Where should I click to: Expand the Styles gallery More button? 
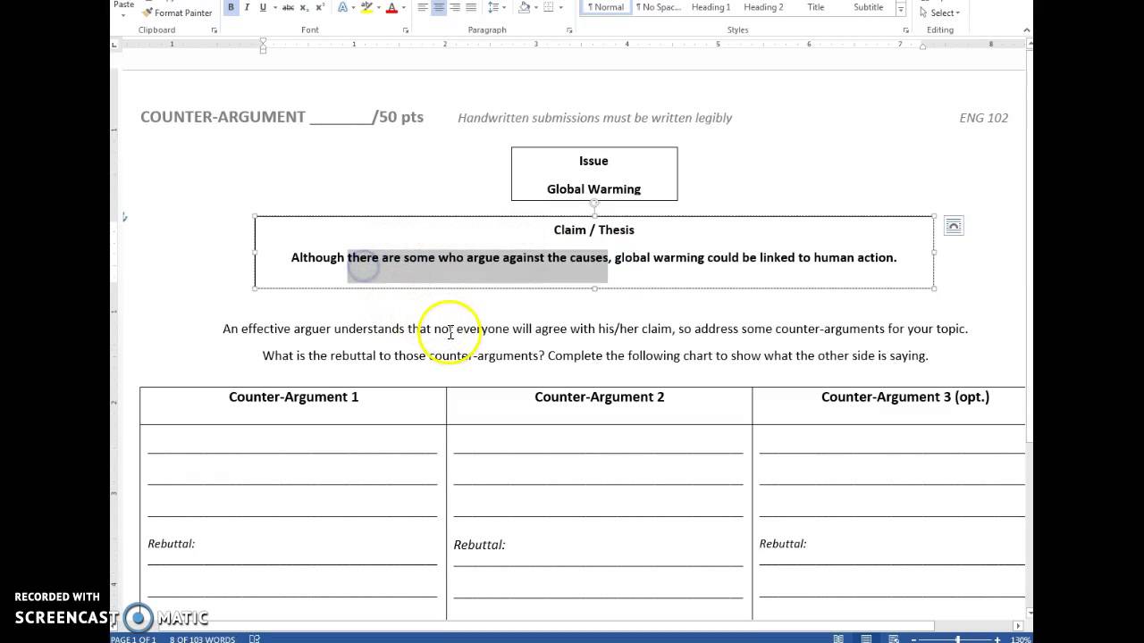pos(900,10)
